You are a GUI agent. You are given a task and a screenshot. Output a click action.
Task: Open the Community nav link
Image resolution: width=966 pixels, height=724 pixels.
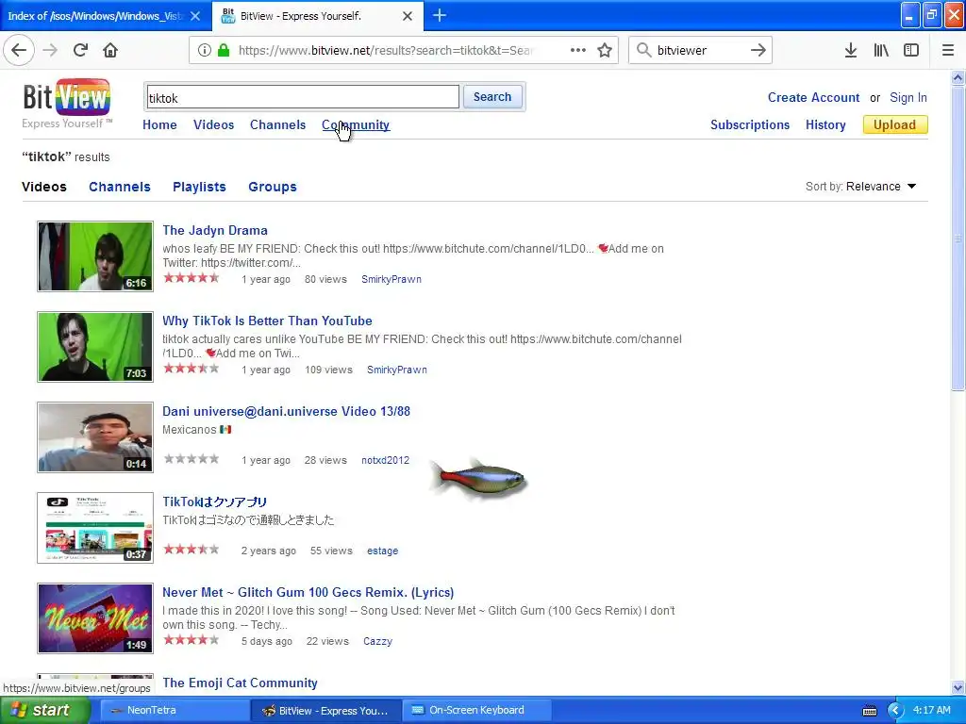356,125
